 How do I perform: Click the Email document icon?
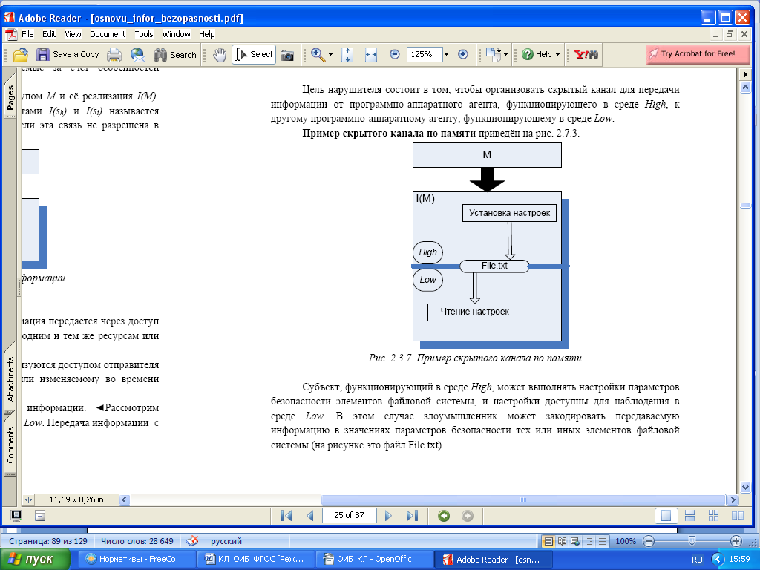click(x=138, y=55)
